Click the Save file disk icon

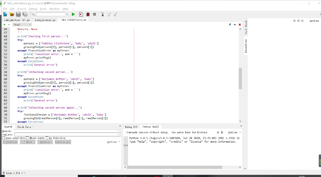[18, 14]
